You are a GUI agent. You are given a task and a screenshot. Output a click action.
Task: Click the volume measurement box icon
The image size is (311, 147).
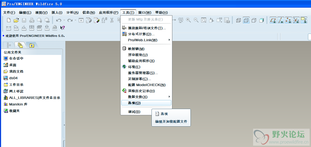click(39, 28)
